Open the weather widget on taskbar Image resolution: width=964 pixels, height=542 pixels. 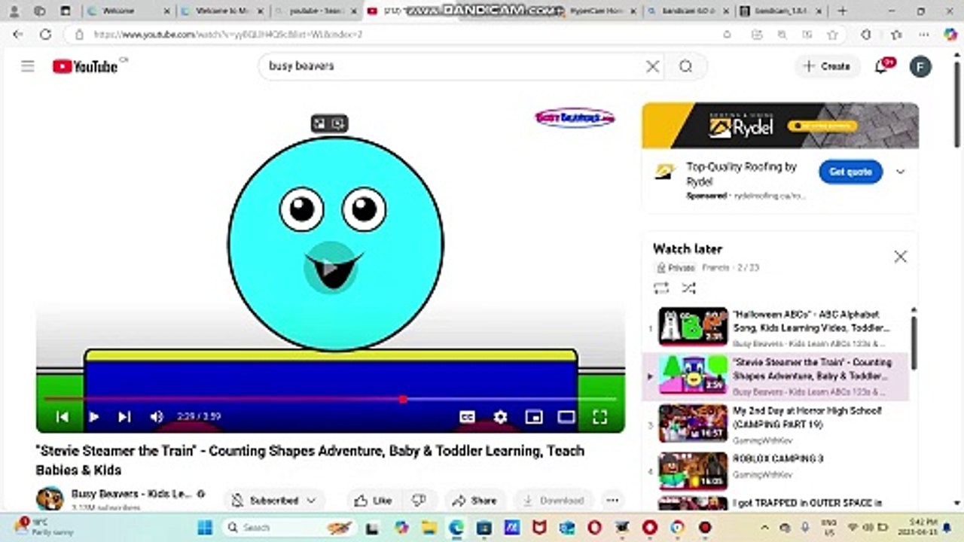click(42, 526)
